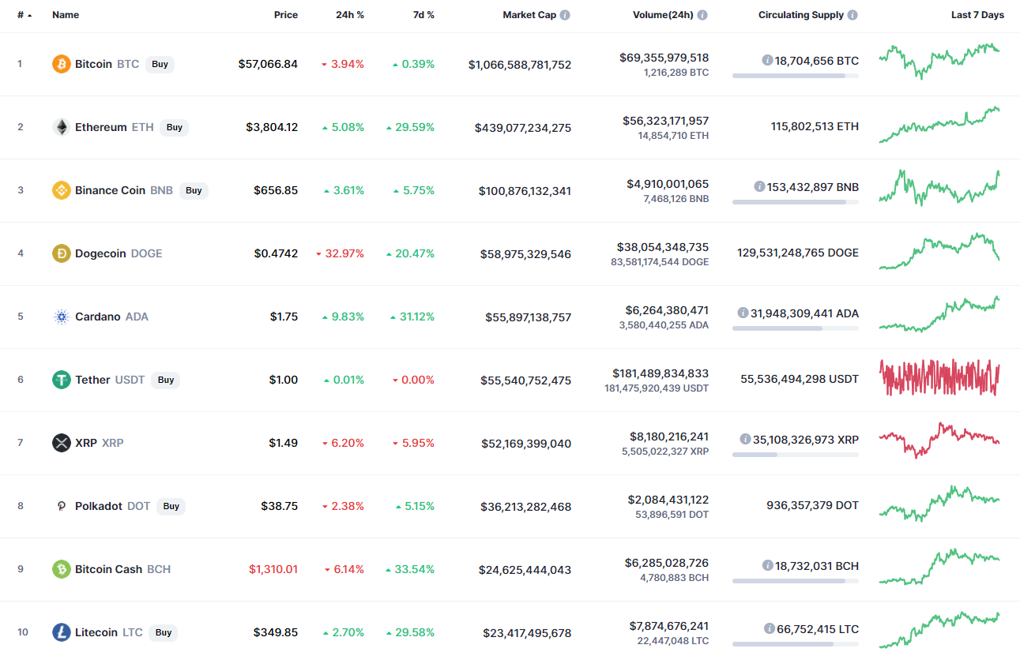The image size is (1020, 656).
Task: Open the Ethereum ETH name link
Action: pos(115,127)
